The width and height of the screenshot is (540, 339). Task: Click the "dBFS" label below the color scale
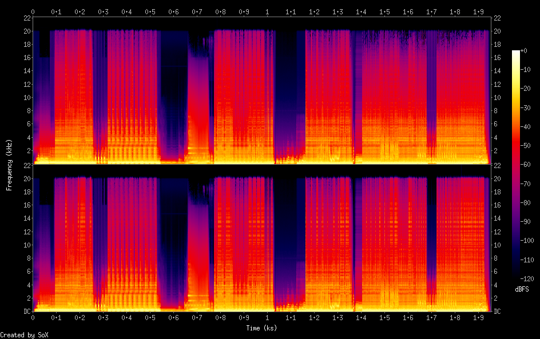[x=522, y=290]
